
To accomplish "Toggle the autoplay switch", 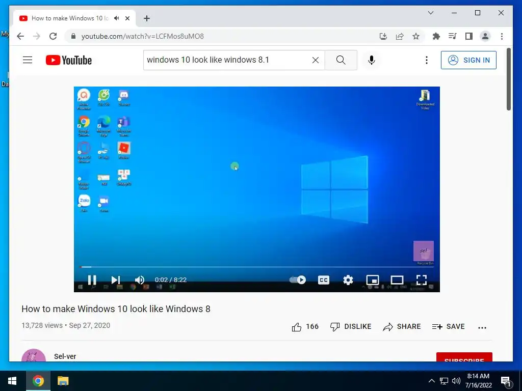I will pyautogui.click(x=297, y=280).
